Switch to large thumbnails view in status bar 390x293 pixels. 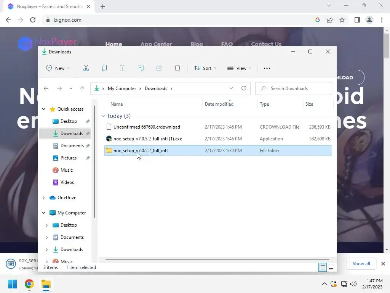pyautogui.click(x=331, y=267)
